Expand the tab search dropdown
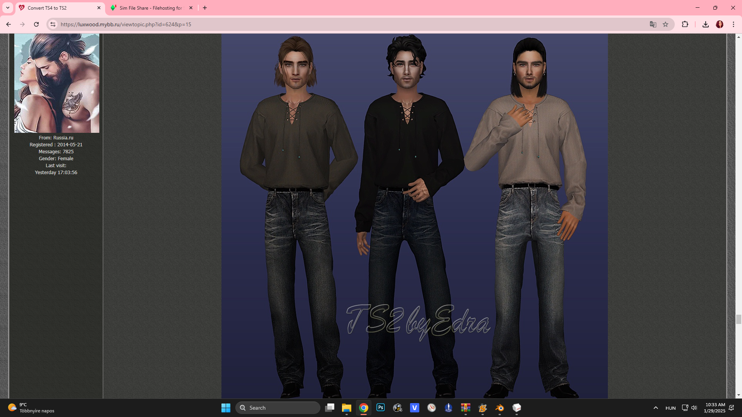 (8, 8)
